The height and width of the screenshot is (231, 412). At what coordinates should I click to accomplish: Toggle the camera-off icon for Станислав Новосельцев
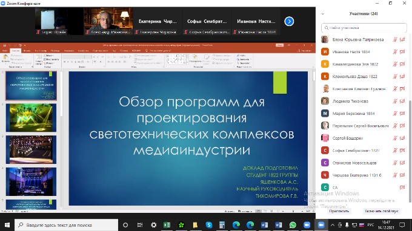402,163
